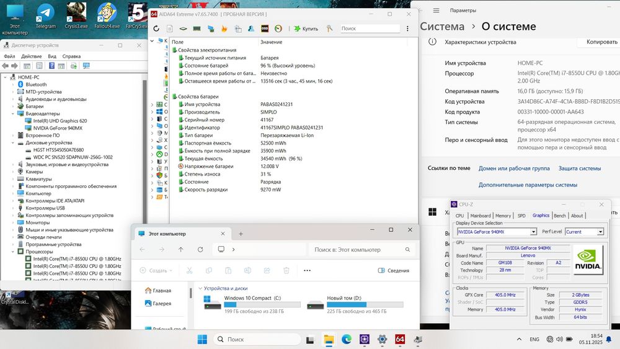This screenshot has width=620, height=349.
Task: Expand the Bluetooth node in Device Manager
Action: 12,84
